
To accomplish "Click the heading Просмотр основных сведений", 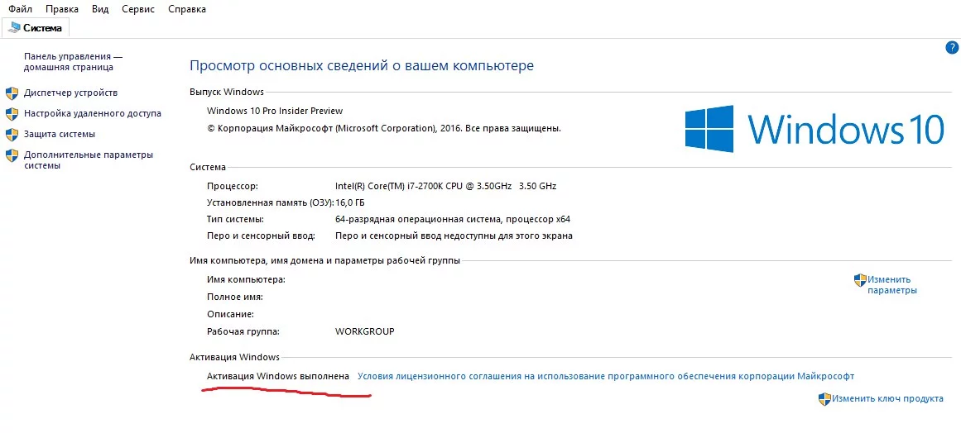I will (362, 65).
